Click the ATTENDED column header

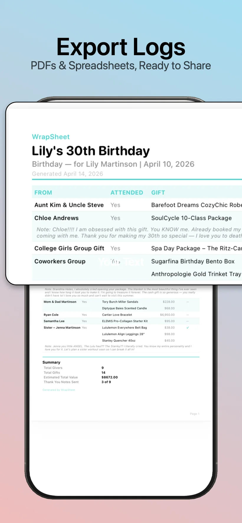click(x=127, y=193)
